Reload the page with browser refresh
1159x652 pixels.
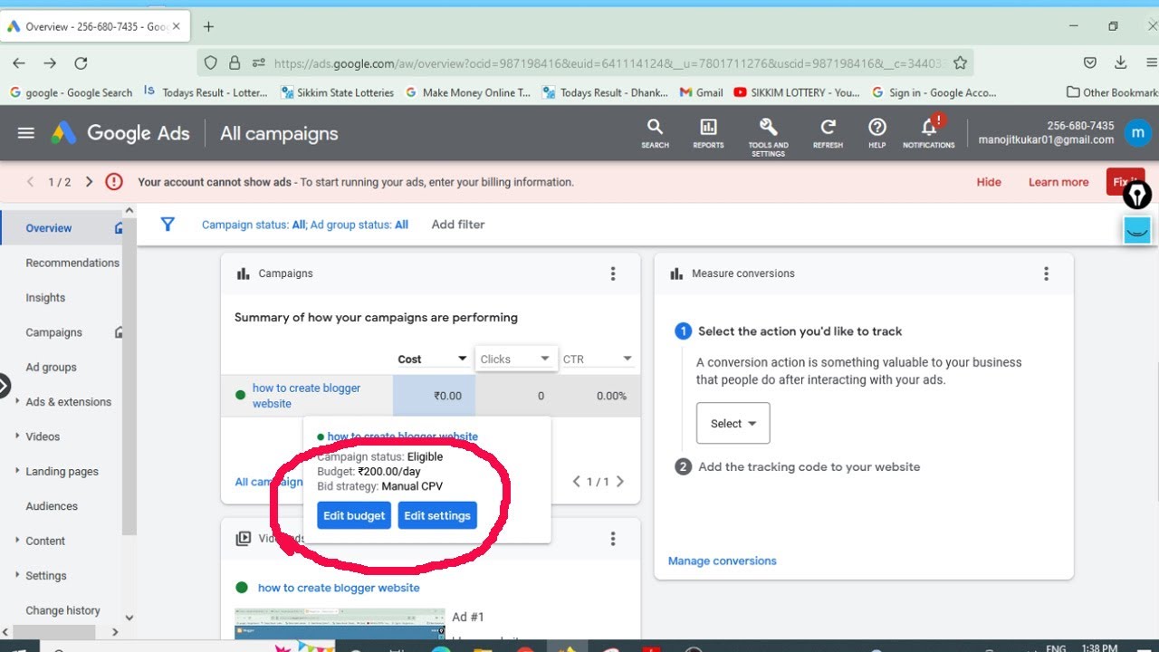(x=81, y=62)
